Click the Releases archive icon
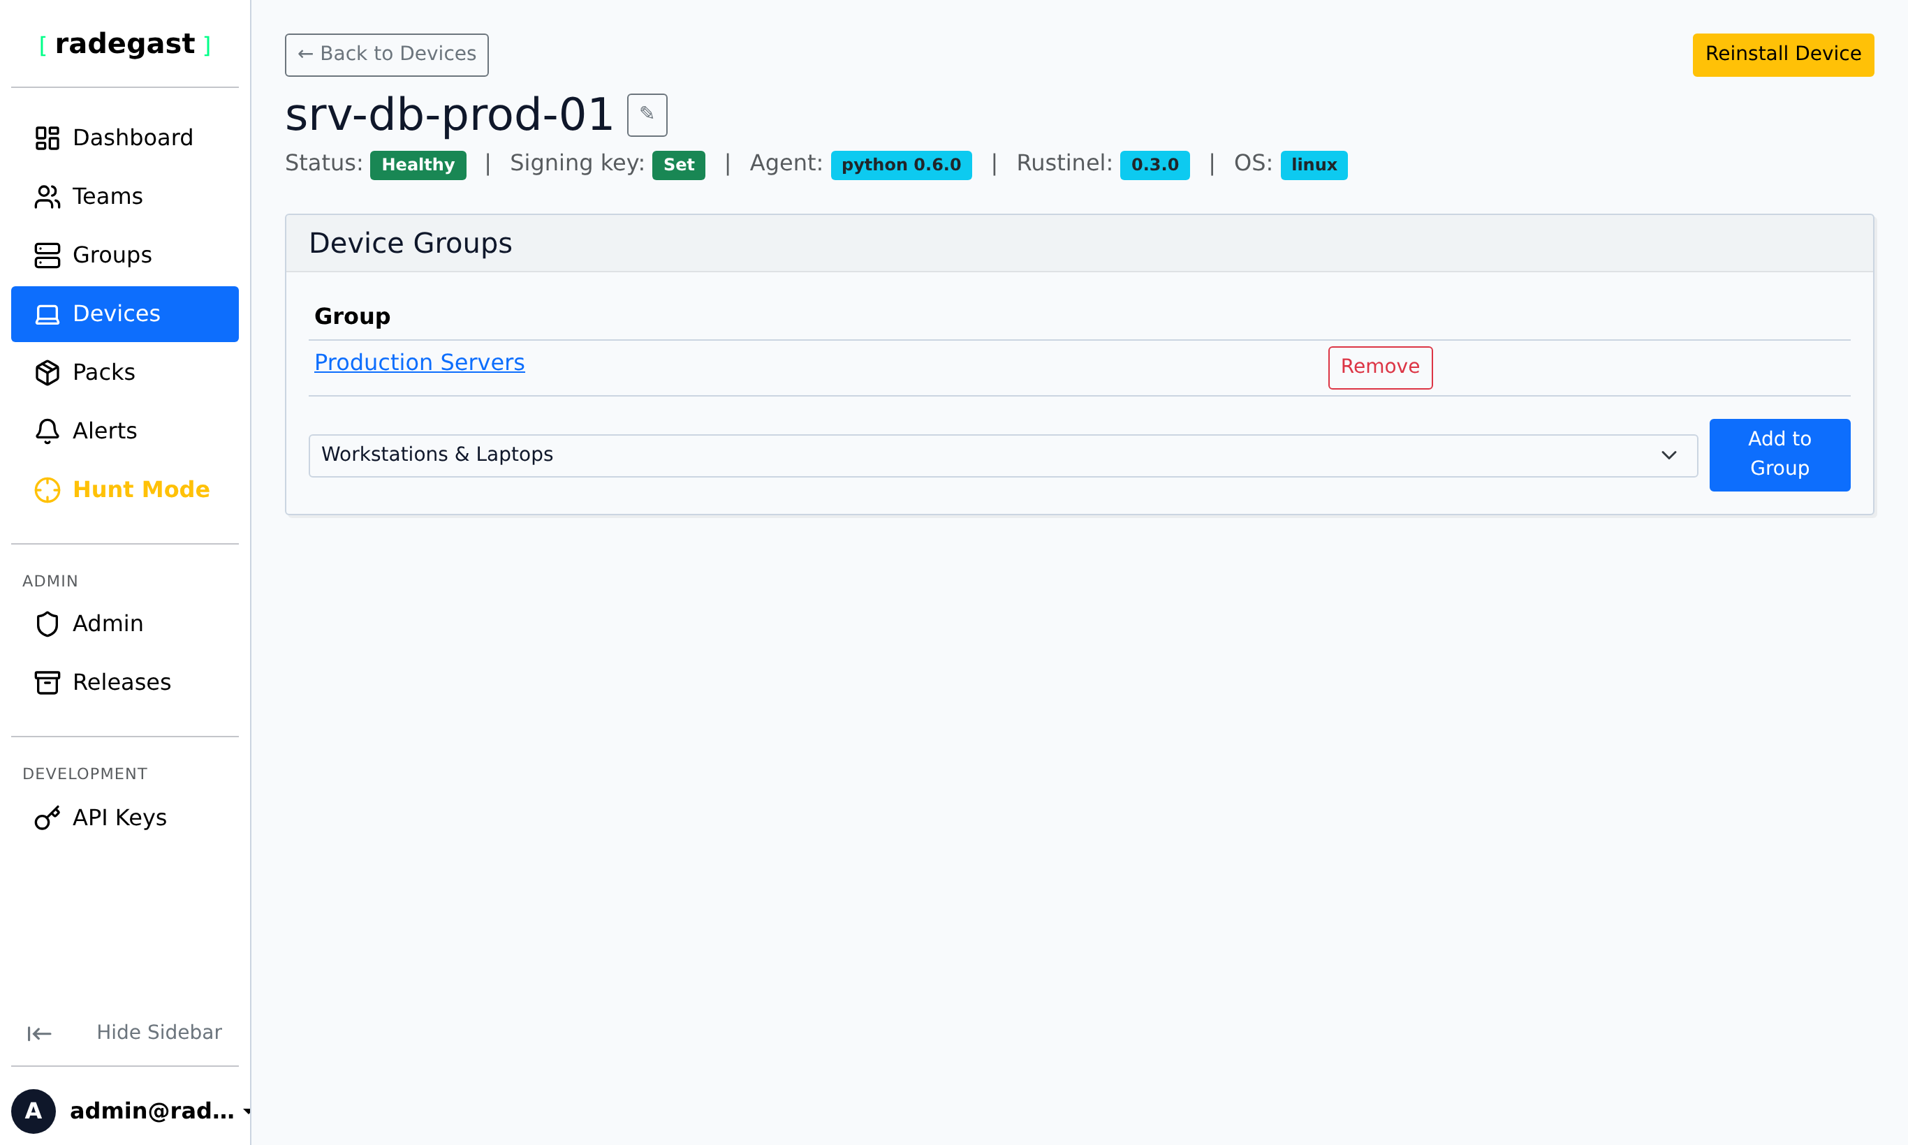The width and height of the screenshot is (1908, 1145). click(x=47, y=683)
